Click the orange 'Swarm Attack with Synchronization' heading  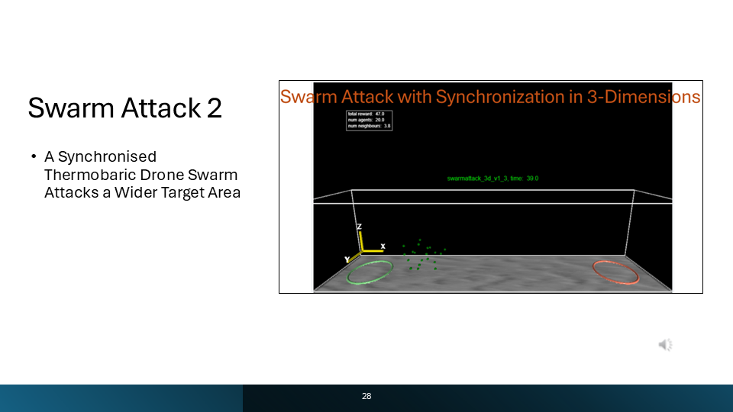tap(490, 97)
